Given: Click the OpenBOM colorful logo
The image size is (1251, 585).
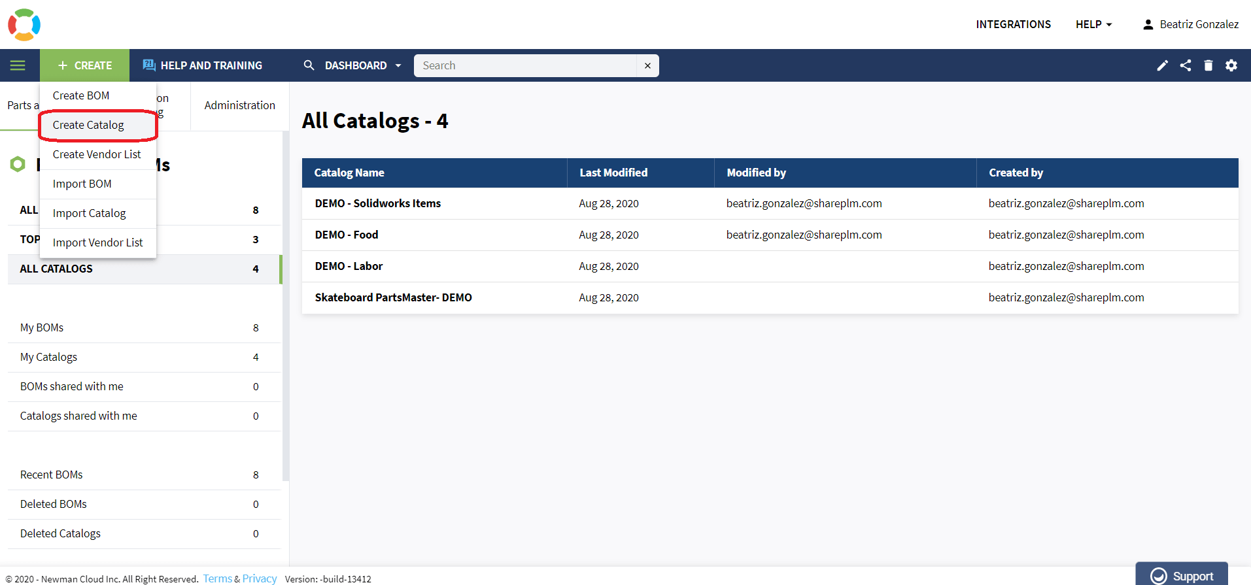Looking at the screenshot, I should pos(24,24).
